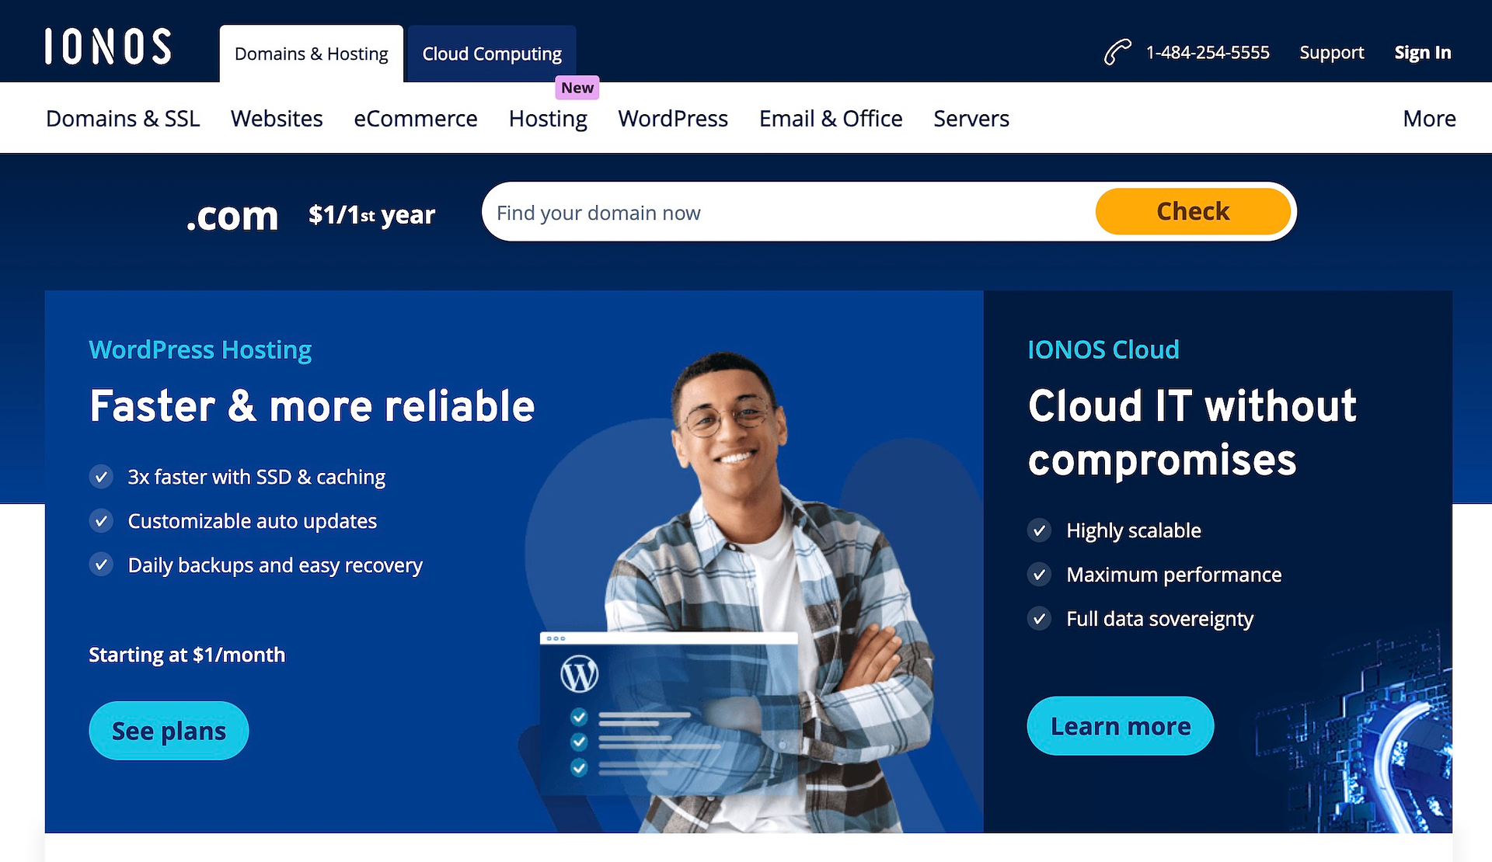
Task: Click the phone icon near support number
Action: 1115,52
